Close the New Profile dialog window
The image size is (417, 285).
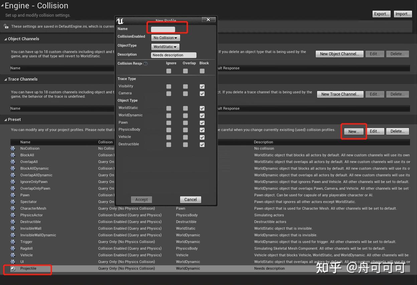[208, 20]
